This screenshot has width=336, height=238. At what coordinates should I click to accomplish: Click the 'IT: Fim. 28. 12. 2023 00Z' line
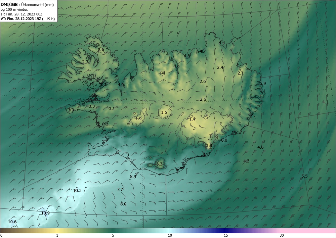pyautogui.click(x=22, y=14)
